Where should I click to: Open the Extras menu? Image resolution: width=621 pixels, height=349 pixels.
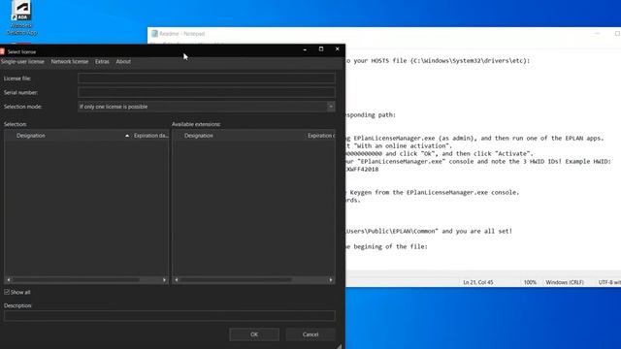[102, 62]
